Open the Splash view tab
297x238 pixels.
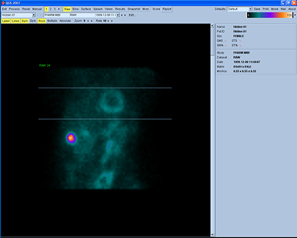[98, 9]
